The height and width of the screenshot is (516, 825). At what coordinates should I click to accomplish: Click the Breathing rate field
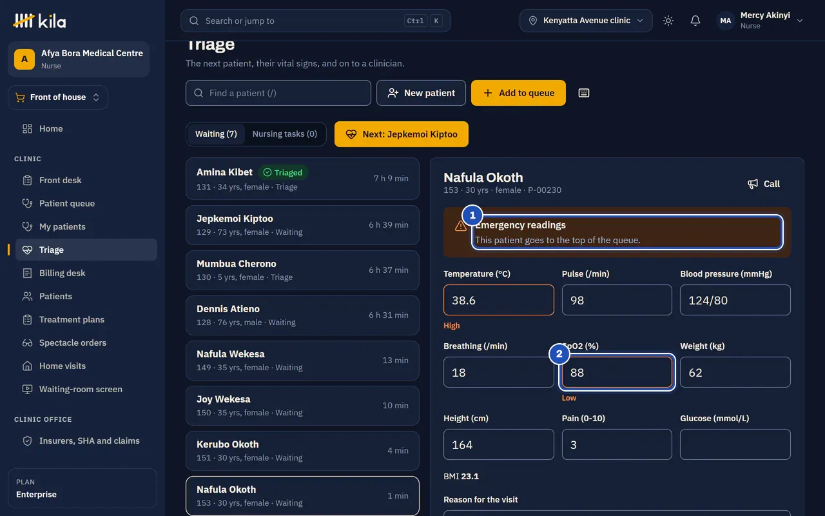coord(499,372)
